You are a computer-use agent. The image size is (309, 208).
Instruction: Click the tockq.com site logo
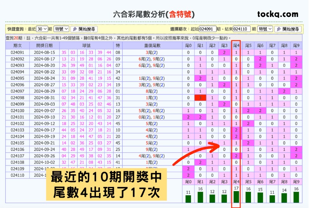point(278,14)
